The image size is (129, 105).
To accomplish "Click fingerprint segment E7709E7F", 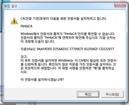I will click(x=76, y=49).
